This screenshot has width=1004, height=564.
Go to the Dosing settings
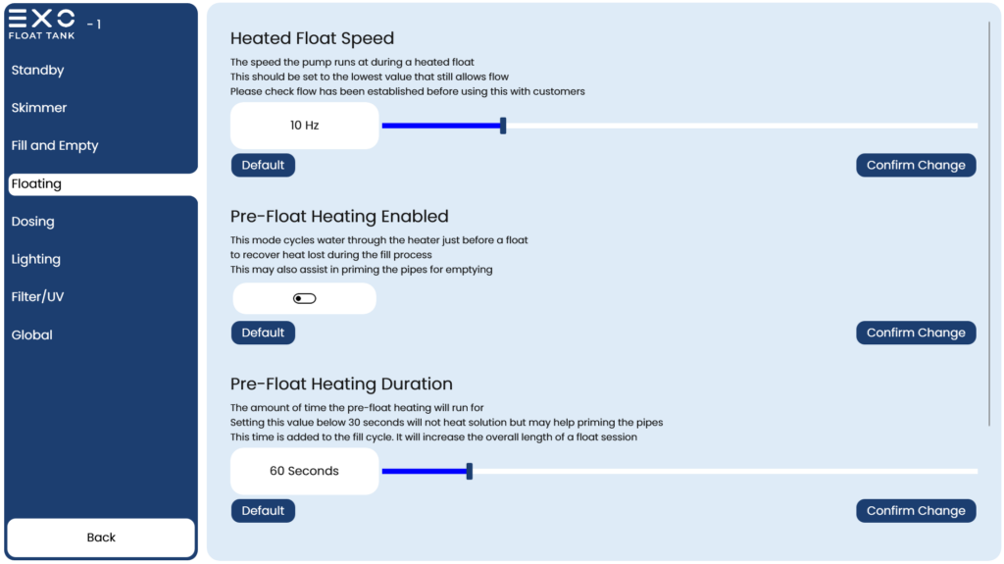point(32,221)
